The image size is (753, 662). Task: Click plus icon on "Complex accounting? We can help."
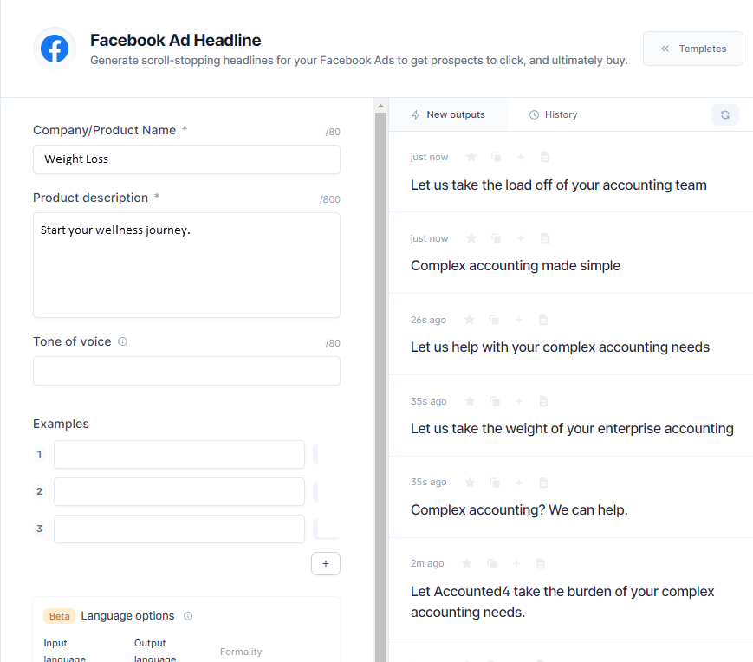(519, 483)
